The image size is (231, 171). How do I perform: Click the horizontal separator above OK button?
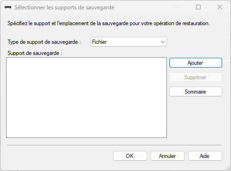coord(114,145)
